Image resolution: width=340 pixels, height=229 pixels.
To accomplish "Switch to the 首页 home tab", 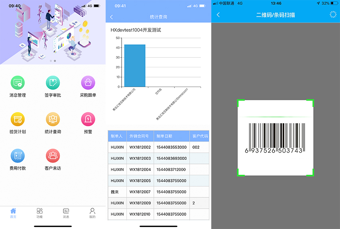I will (x=13, y=213).
